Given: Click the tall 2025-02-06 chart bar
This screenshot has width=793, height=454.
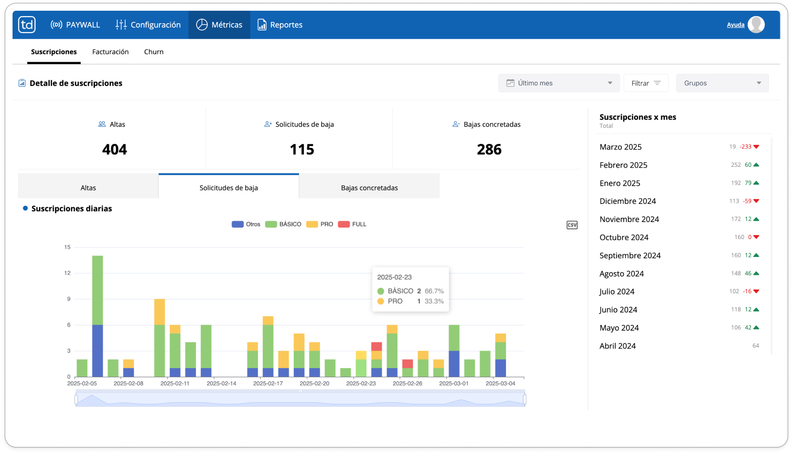Looking at the screenshot, I should [98, 316].
